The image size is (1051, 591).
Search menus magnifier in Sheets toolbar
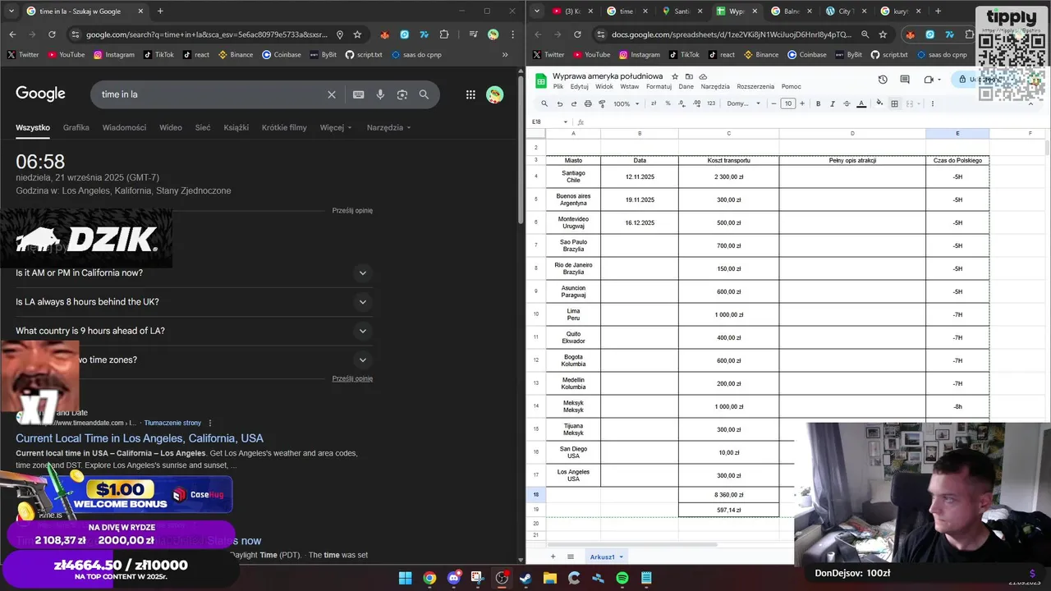click(544, 103)
